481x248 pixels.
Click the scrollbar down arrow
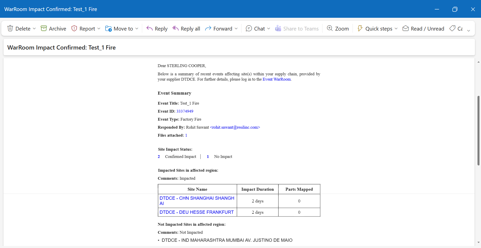click(x=478, y=242)
